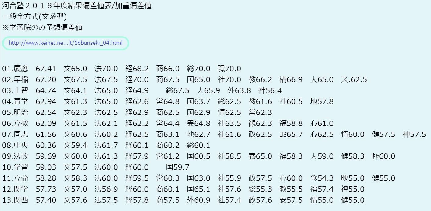This screenshot has height=211, width=431.
Task: Click 明治 average 62.54
Action: point(46,113)
